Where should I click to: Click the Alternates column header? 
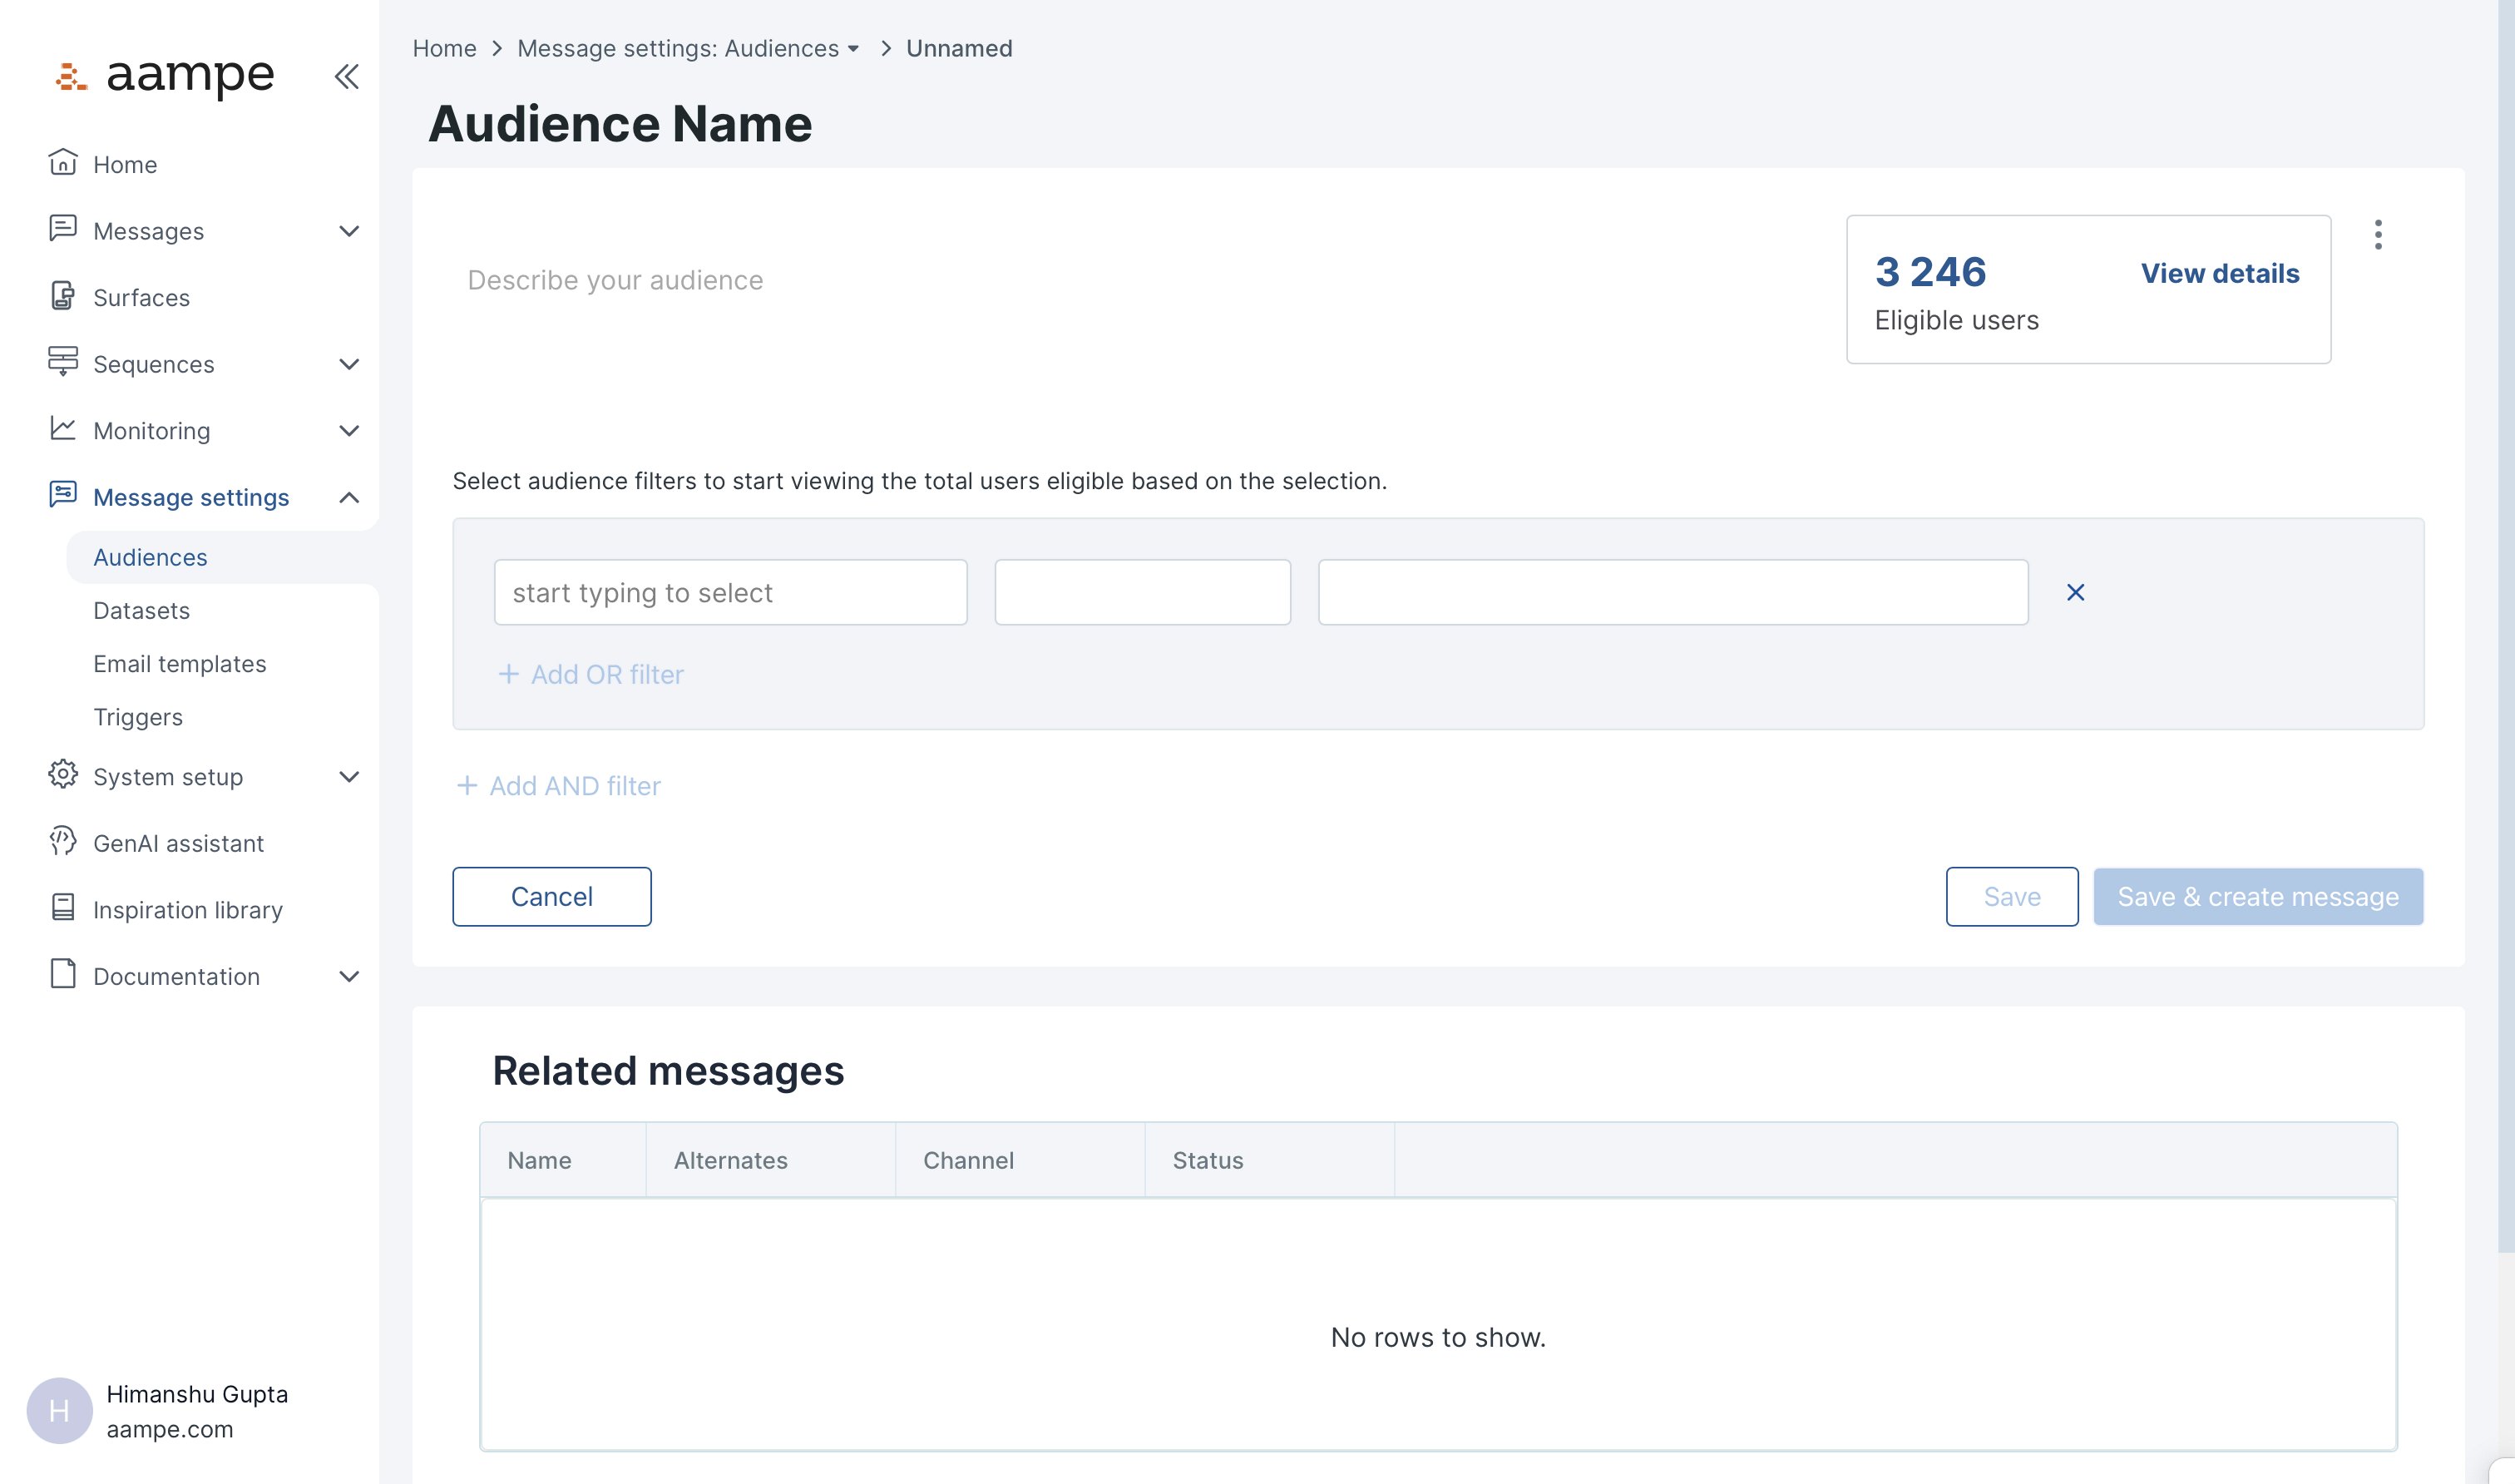[771, 1161]
